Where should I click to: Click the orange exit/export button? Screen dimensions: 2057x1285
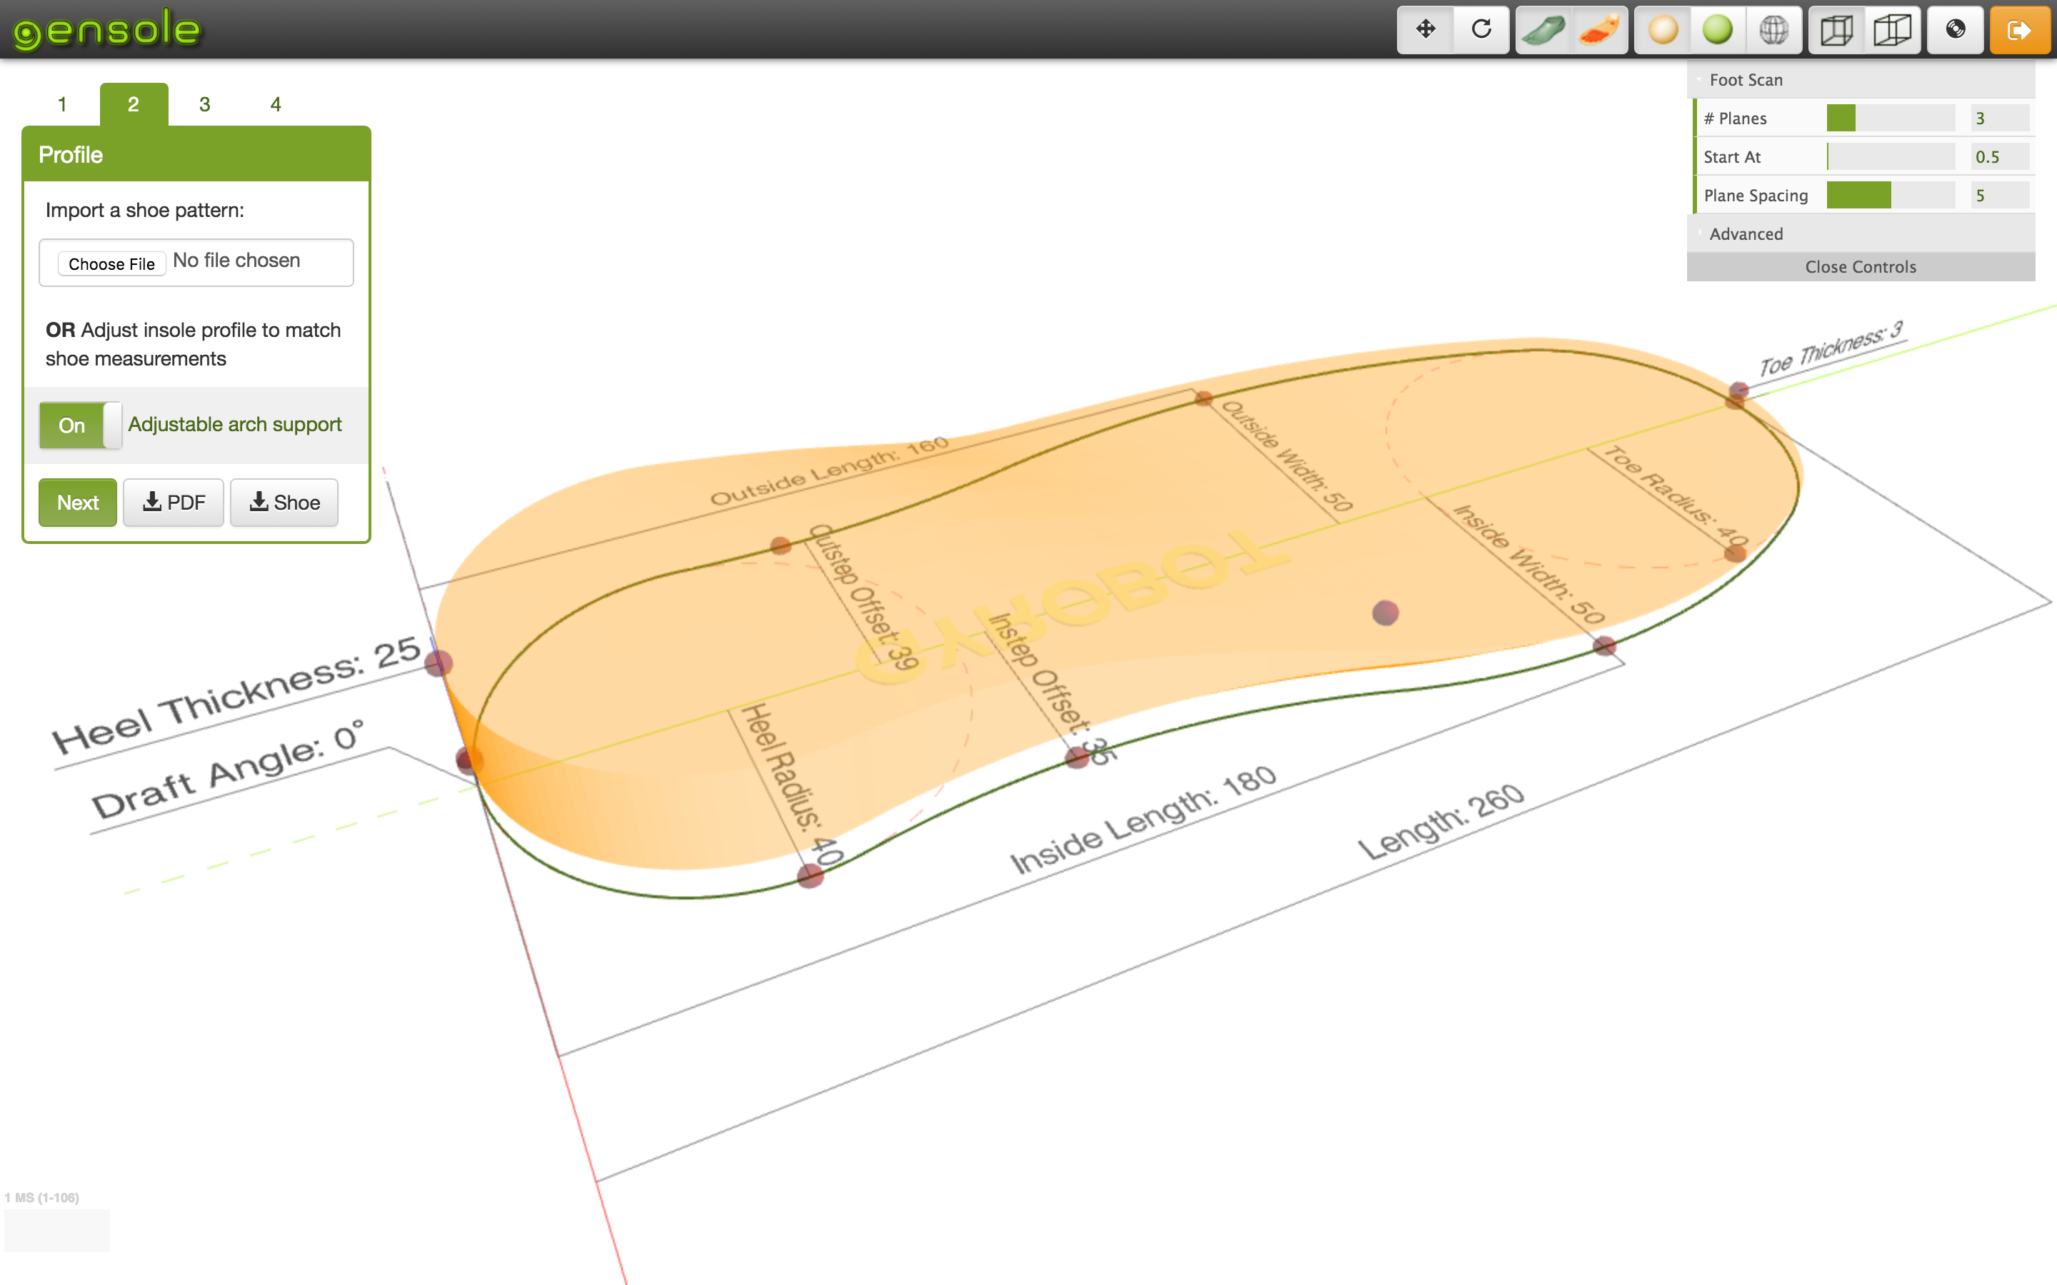point(2020,30)
